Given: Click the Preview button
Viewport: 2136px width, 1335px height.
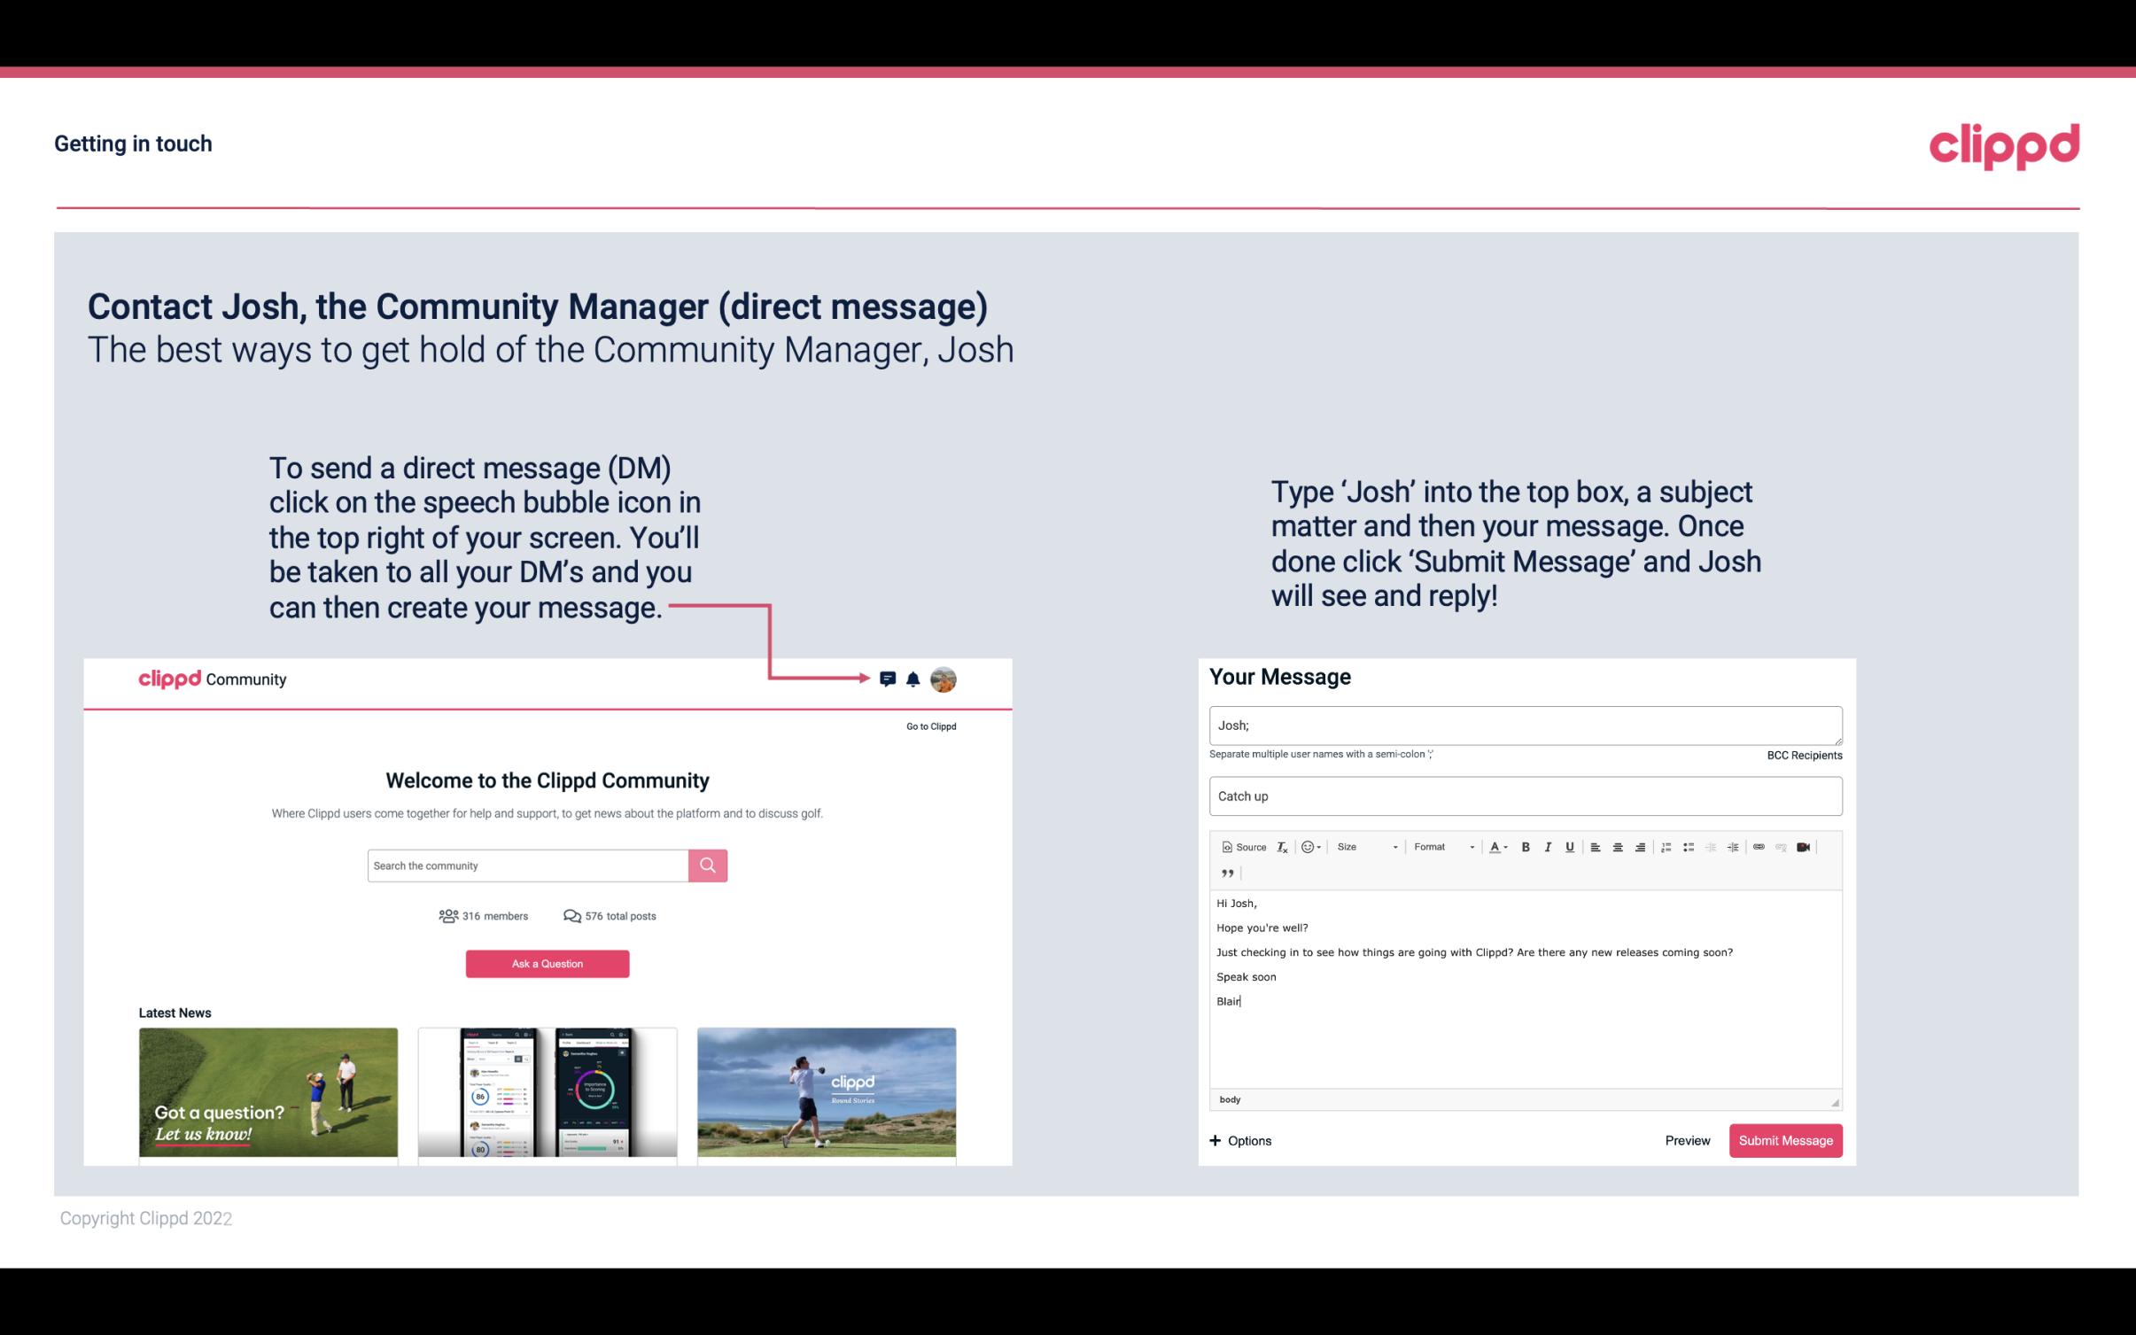Looking at the screenshot, I should 1689,1140.
